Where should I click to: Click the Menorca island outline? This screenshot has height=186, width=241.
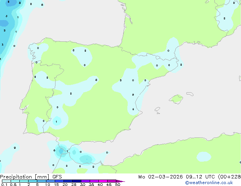click(190, 94)
